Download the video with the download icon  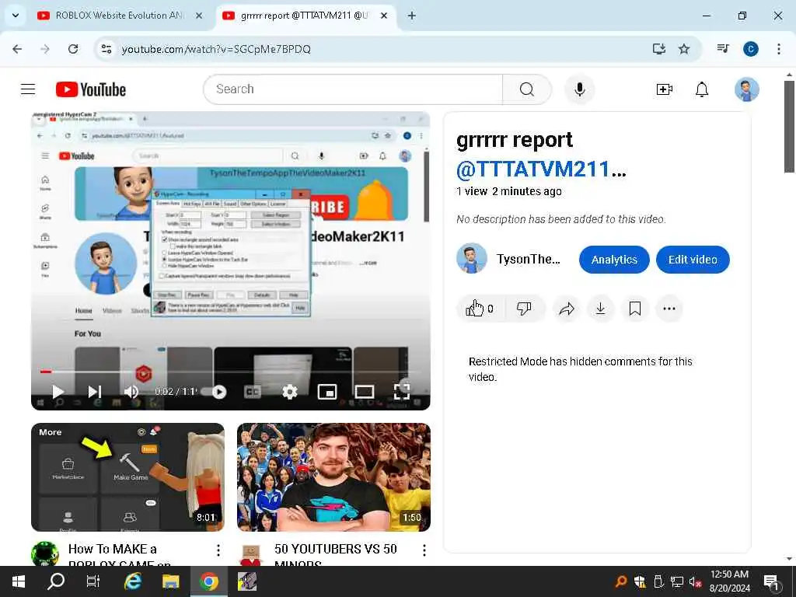(600, 308)
